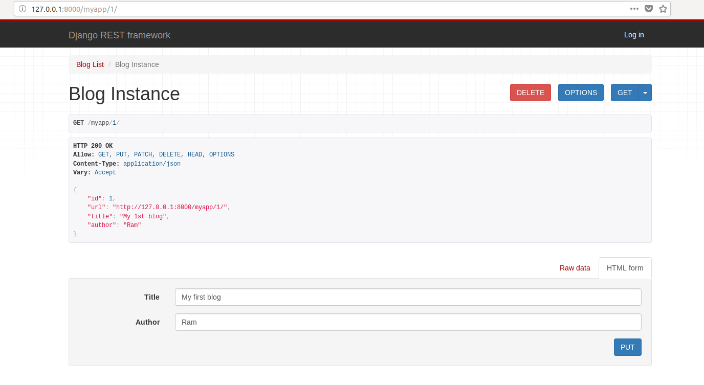Bookmark this page with the star icon
Image resolution: width=704 pixels, height=385 pixels.
tap(663, 9)
